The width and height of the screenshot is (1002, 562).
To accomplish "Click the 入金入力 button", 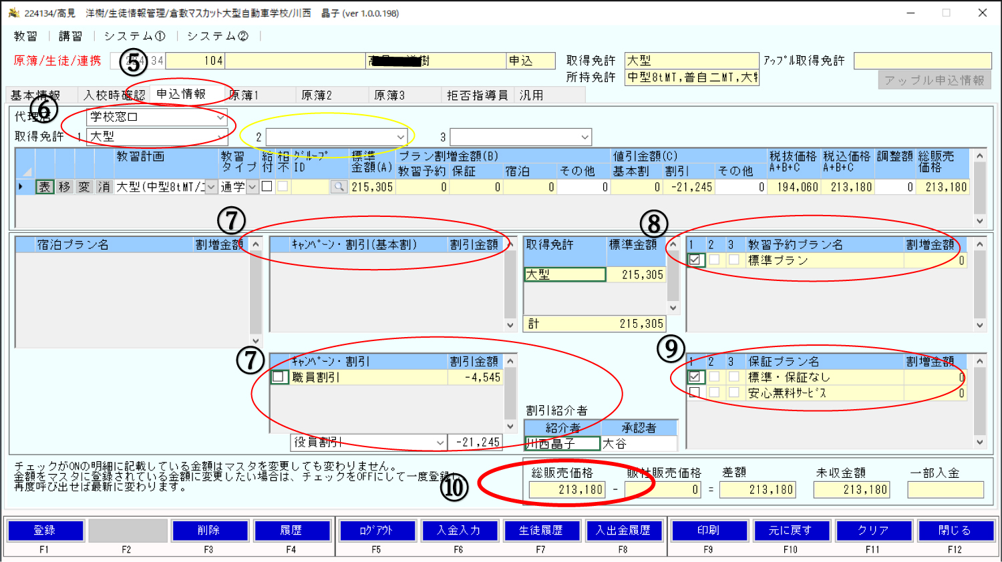I will [458, 531].
